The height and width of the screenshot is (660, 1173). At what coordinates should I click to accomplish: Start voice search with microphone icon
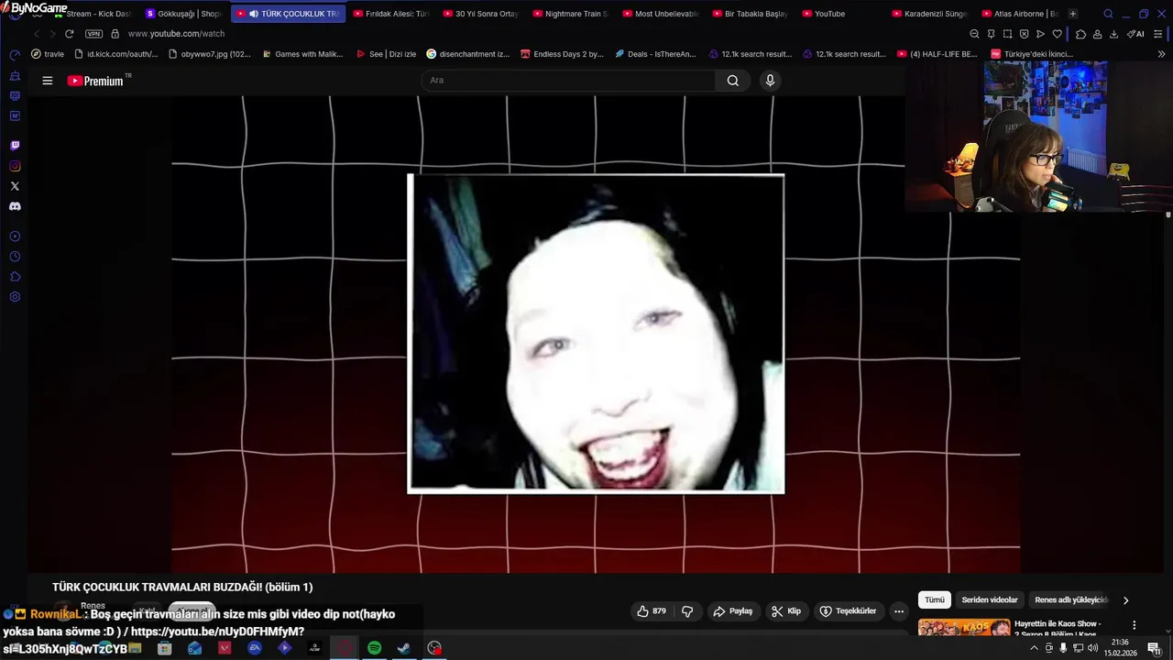coord(770,81)
